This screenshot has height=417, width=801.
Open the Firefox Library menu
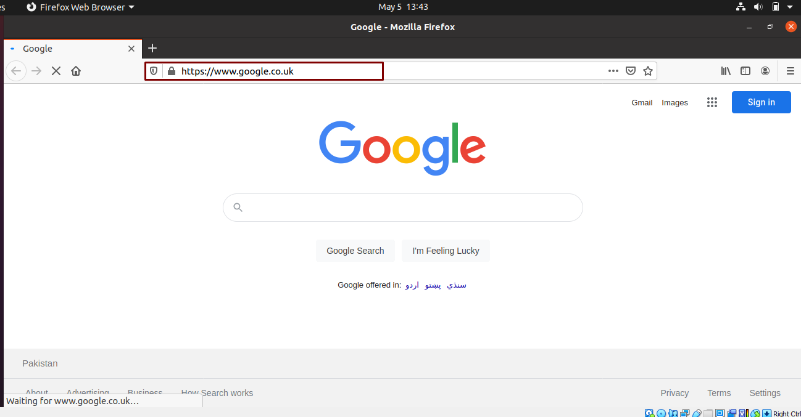click(726, 71)
